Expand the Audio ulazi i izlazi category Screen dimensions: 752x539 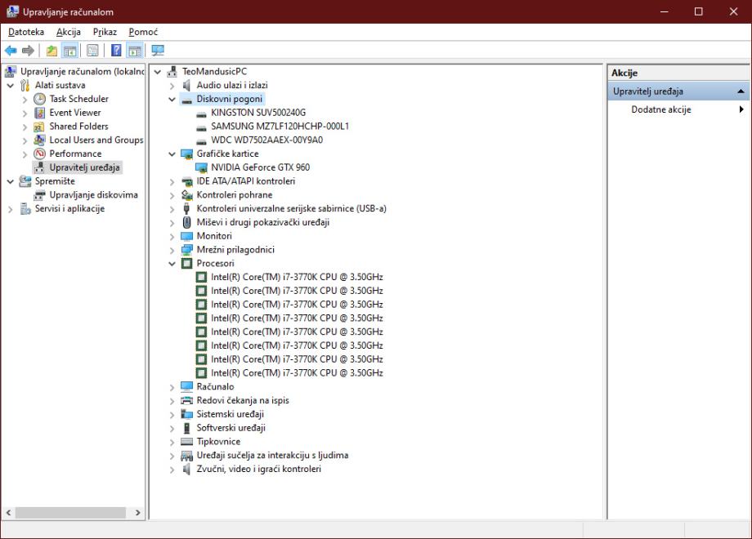[172, 86]
